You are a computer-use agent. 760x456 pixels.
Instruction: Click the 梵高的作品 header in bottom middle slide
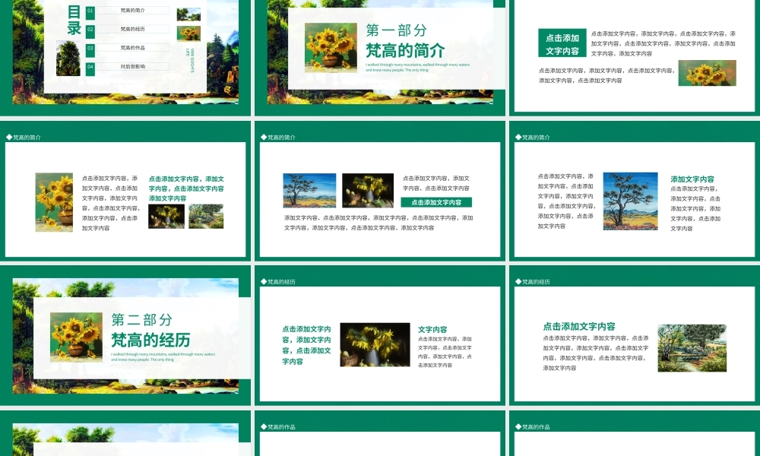point(277,427)
